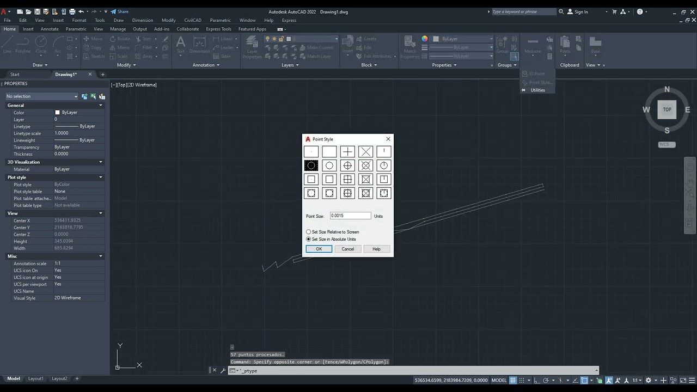Click Help in the Point Style dialog
The image size is (697, 392).
(376, 249)
